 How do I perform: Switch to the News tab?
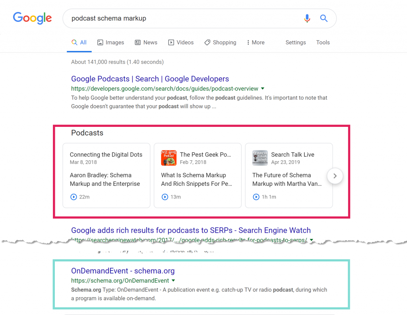pos(146,43)
